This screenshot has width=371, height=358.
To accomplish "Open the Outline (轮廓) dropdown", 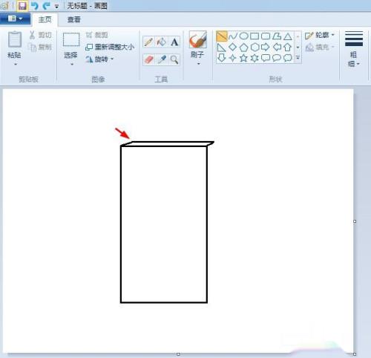I will (x=320, y=35).
